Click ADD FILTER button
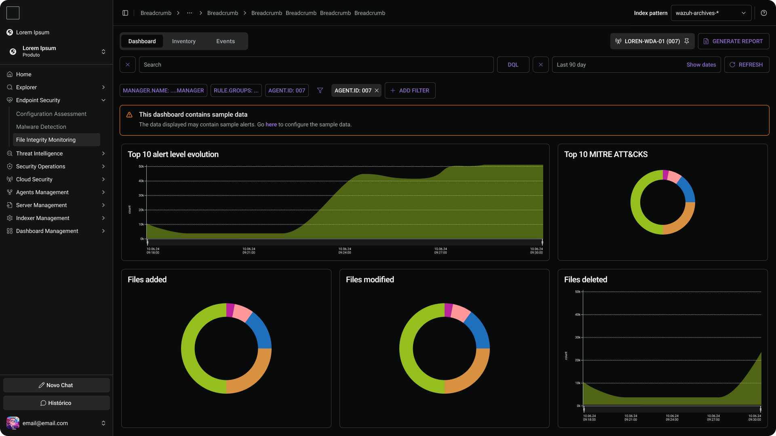Screen dimensions: 776x436 410,90
